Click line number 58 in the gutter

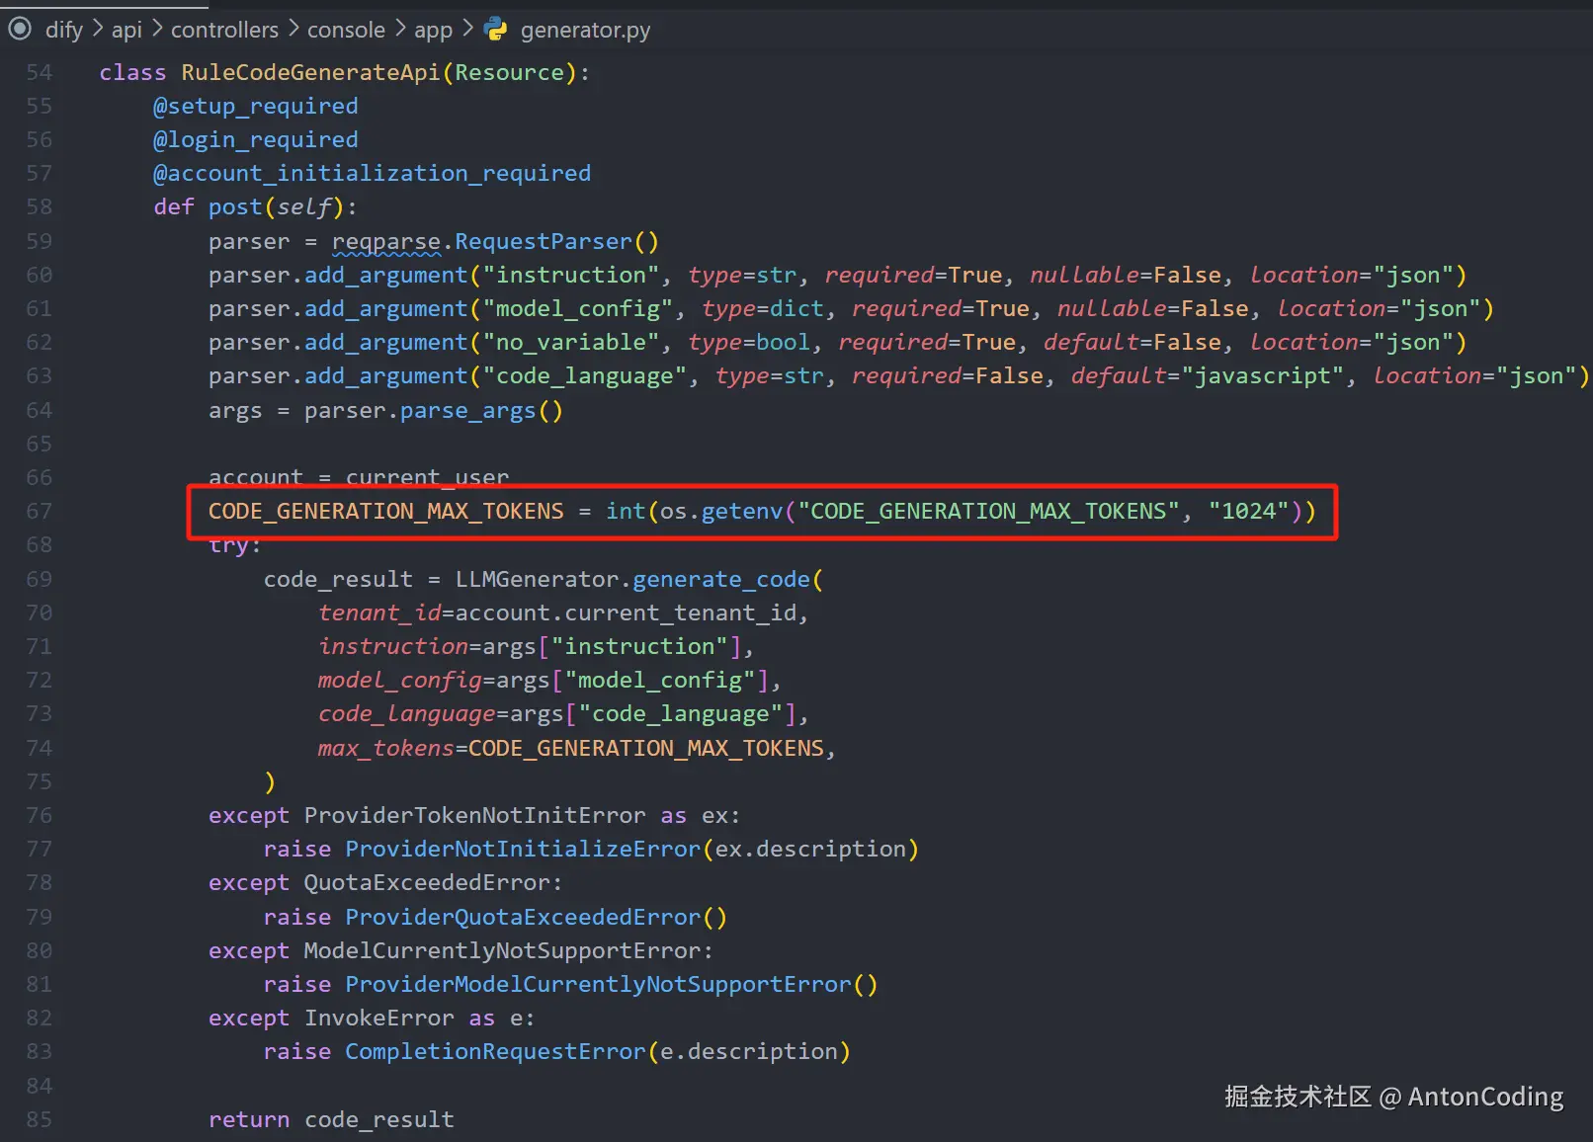point(39,206)
